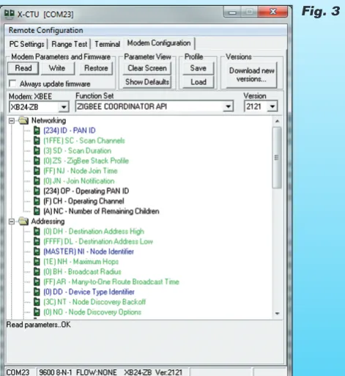Select the (0) JN - Join Notification row
Screen dimensions: 345x376
pyautogui.click(x=79, y=181)
